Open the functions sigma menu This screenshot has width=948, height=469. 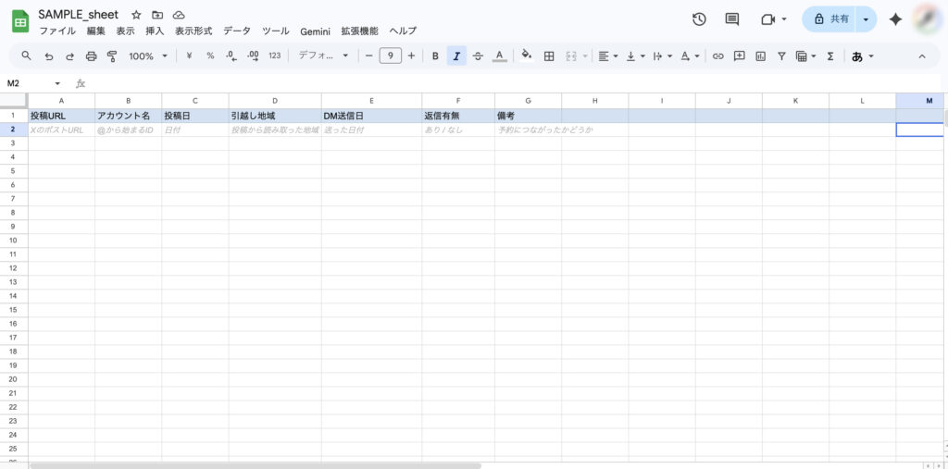coord(830,56)
